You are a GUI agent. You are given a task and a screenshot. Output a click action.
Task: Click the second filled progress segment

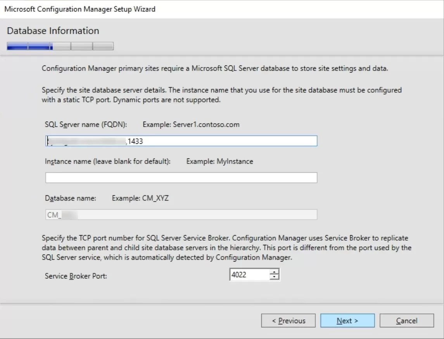pos(39,46)
